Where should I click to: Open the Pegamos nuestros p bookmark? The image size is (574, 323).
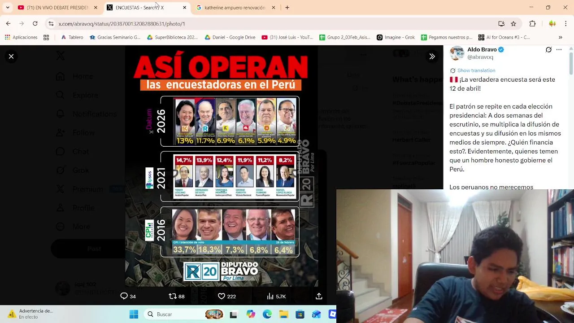pyautogui.click(x=447, y=37)
